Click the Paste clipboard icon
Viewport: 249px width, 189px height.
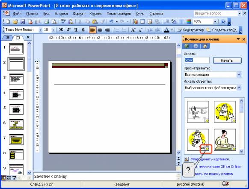[95, 21]
